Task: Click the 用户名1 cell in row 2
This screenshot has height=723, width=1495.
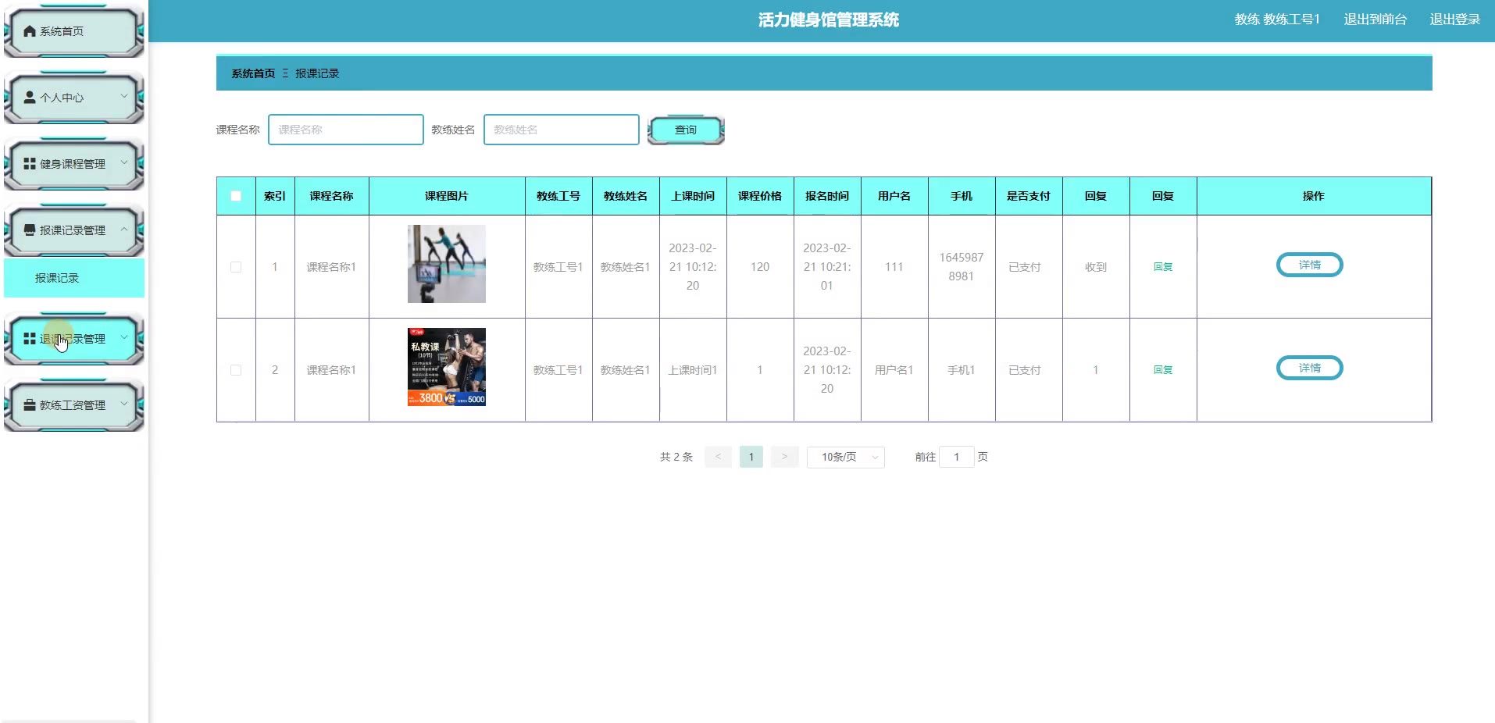Action: pos(894,370)
